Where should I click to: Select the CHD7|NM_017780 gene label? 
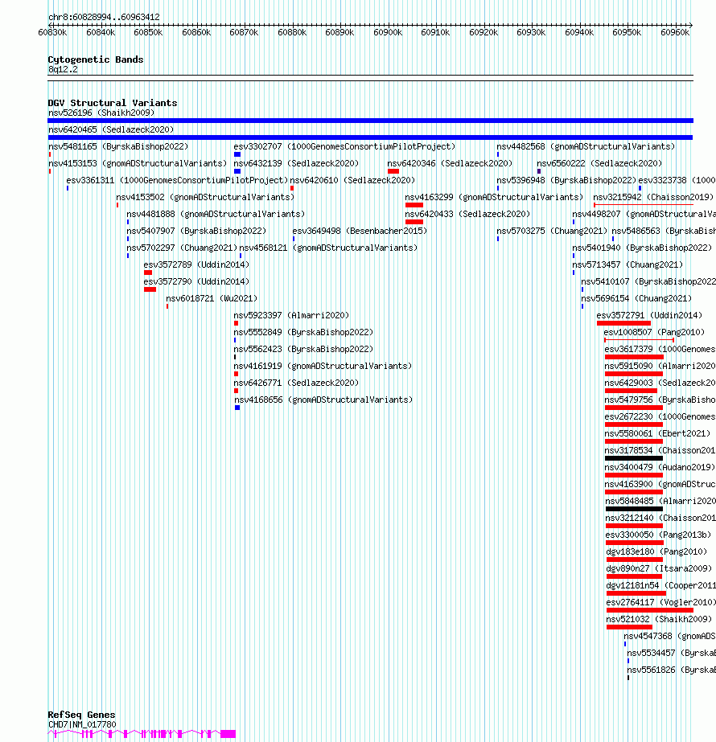82,724
